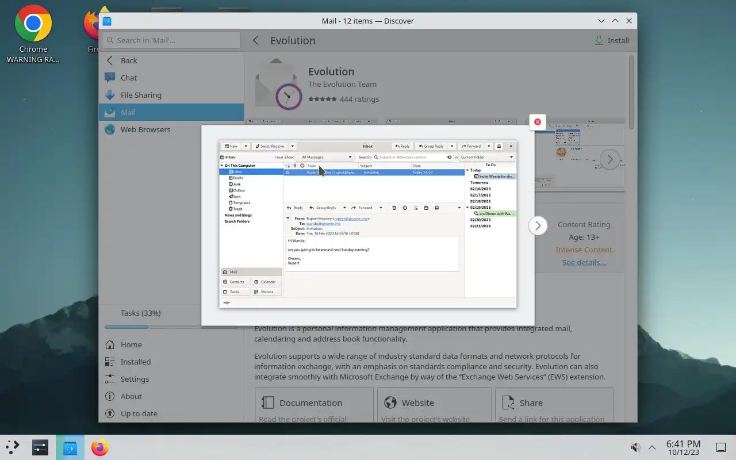
Task: Open Discover Settings page
Action: 171,379
